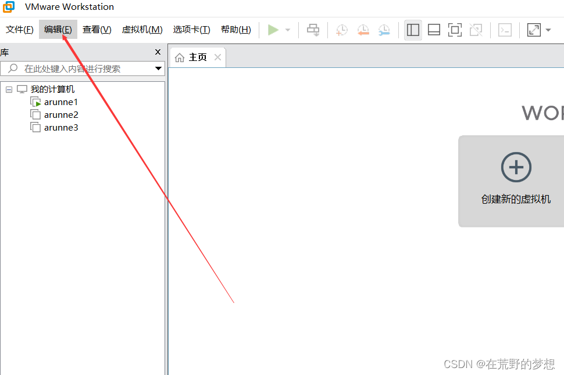Open the 虚拟机(M) menu
The width and height of the screenshot is (564, 375).
pyautogui.click(x=142, y=30)
